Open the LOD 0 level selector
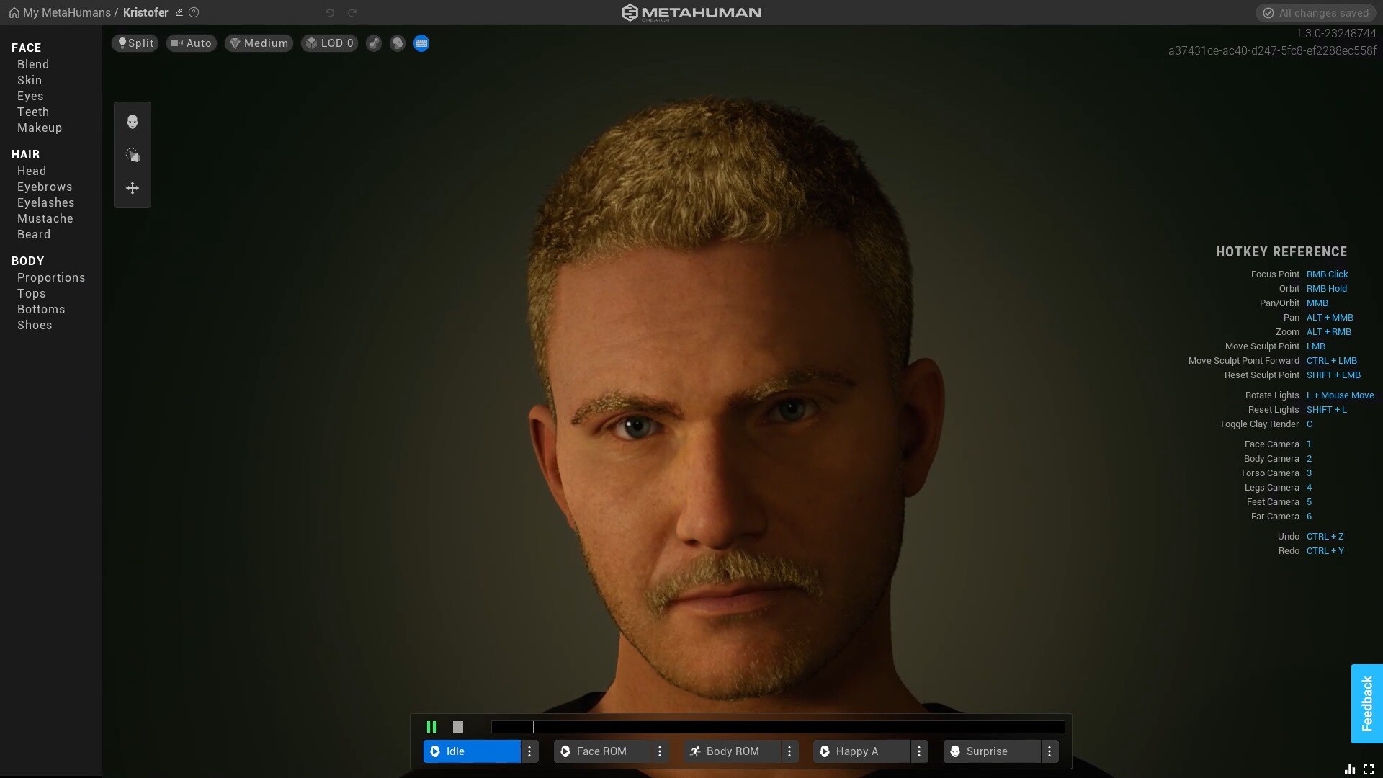This screenshot has width=1383, height=778. coord(329,43)
